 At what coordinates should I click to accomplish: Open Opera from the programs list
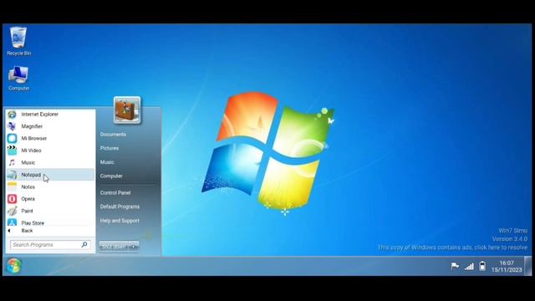(x=50, y=199)
